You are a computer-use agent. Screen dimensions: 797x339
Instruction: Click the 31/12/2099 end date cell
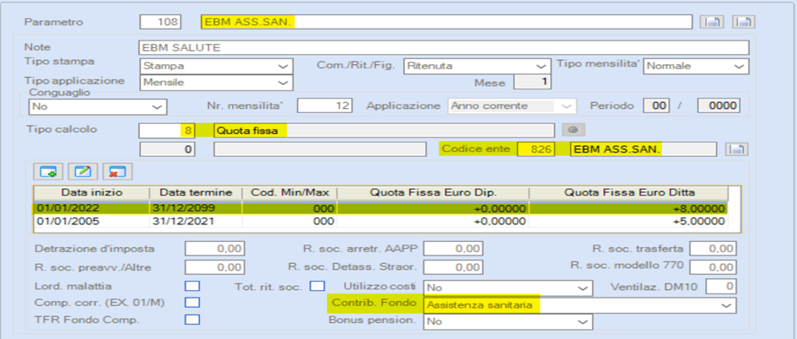tap(196, 208)
